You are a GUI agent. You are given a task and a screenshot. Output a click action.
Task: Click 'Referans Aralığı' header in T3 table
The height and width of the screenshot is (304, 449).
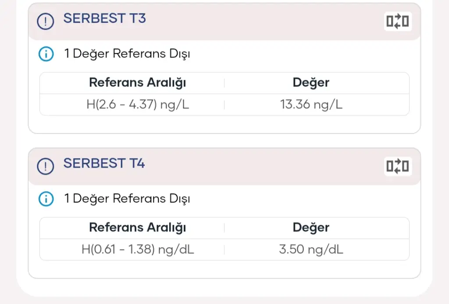pyautogui.click(x=138, y=82)
